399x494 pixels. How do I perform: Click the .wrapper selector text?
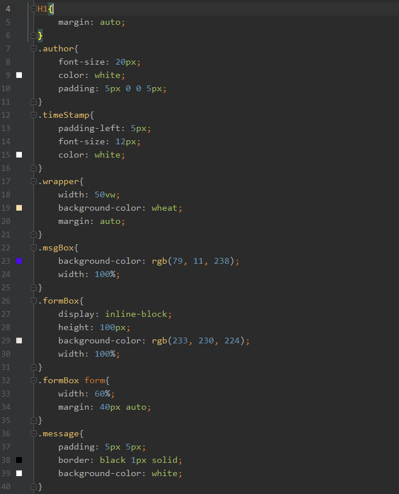coord(59,182)
